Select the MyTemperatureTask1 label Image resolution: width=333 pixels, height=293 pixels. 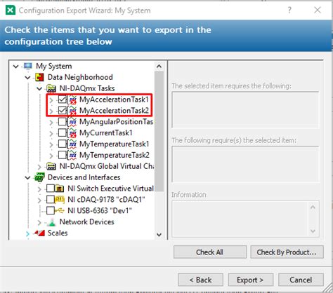coord(115,144)
